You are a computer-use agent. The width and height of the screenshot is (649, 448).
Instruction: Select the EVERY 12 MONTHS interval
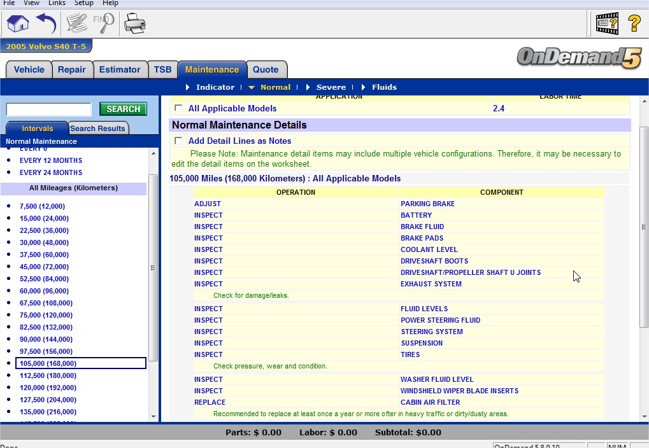[51, 160]
